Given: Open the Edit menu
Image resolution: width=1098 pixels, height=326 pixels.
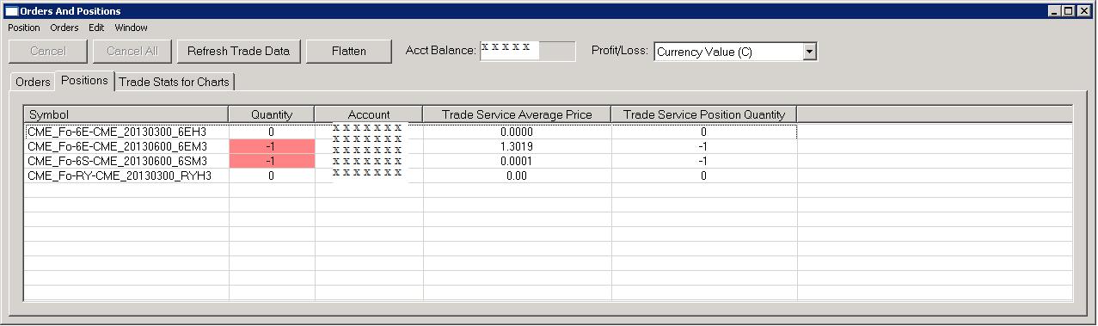Looking at the screenshot, I should coord(96,28).
